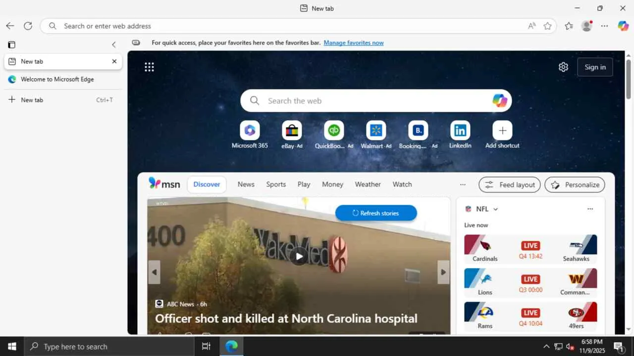Open the notification center icon
Image resolution: width=634 pixels, height=356 pixels.
pos(619,347)
